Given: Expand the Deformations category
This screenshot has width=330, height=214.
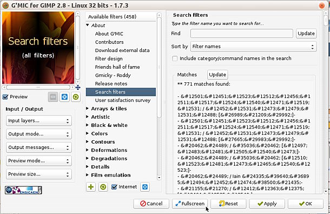Looking at the screenshot, I should coord(87,150).
